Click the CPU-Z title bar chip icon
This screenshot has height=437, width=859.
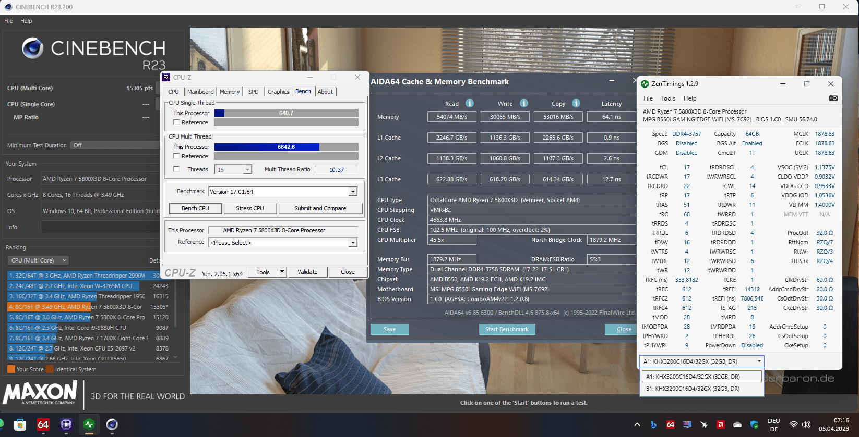point(166,77)
